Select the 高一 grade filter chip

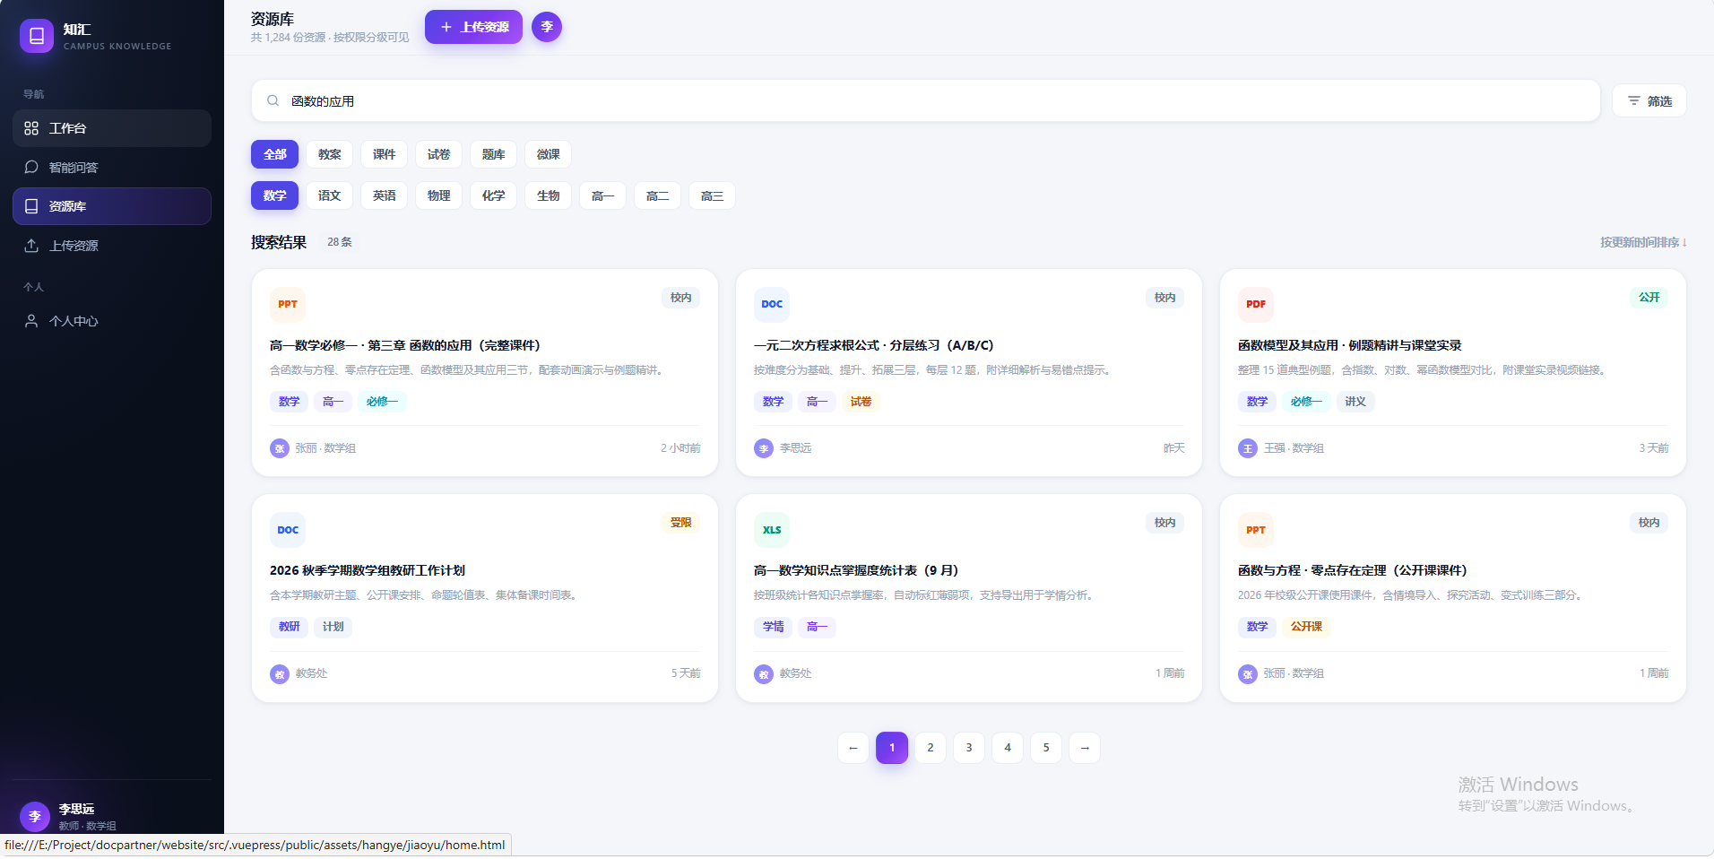tap(602, 195)
